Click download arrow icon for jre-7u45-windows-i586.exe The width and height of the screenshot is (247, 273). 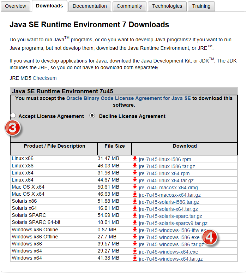(135, 237)
